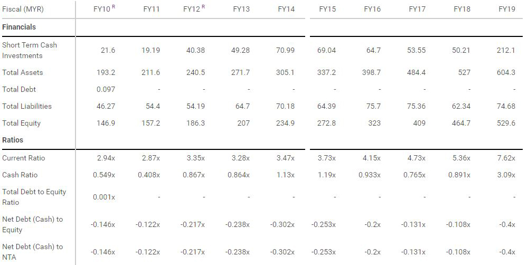Select the FY19 column header
Viewport: 528px width, 265px height.
507,9
